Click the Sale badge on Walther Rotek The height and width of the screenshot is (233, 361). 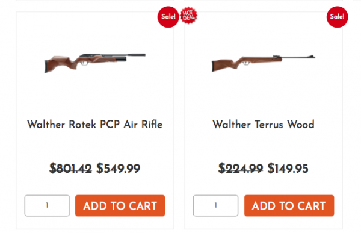[x=168, y=17]
